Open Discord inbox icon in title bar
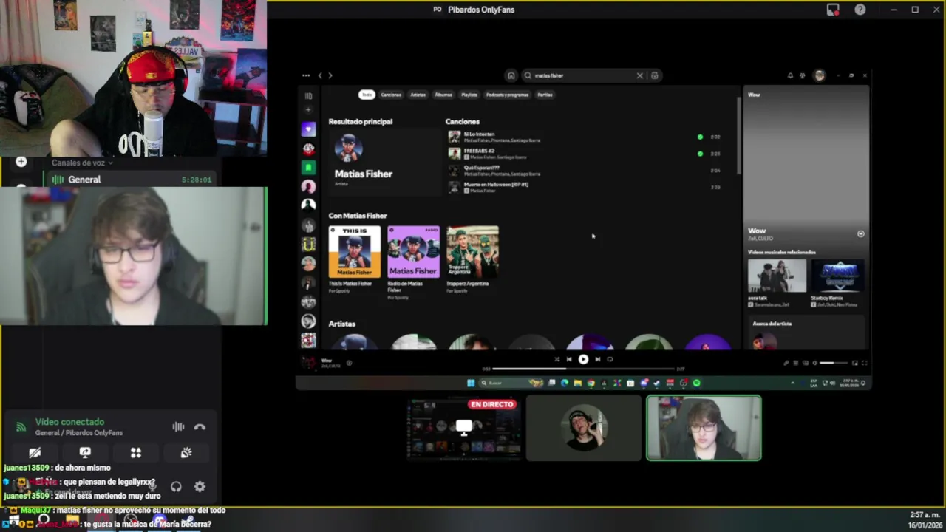The image size is (946, 532). pos(833,10)
